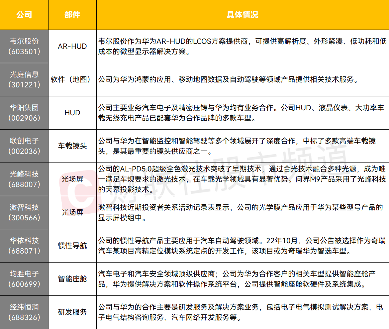This screenshot has height=329, width=389.
Task: Click the description starting 韦尔股份作为华为AR-HUD
Action: (243, 47)
